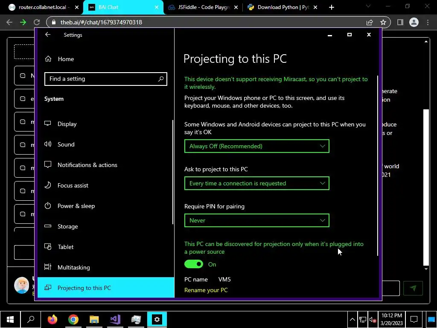Click the Settings content scrollbar
This screenshot has width=437, height=328.
378,166
